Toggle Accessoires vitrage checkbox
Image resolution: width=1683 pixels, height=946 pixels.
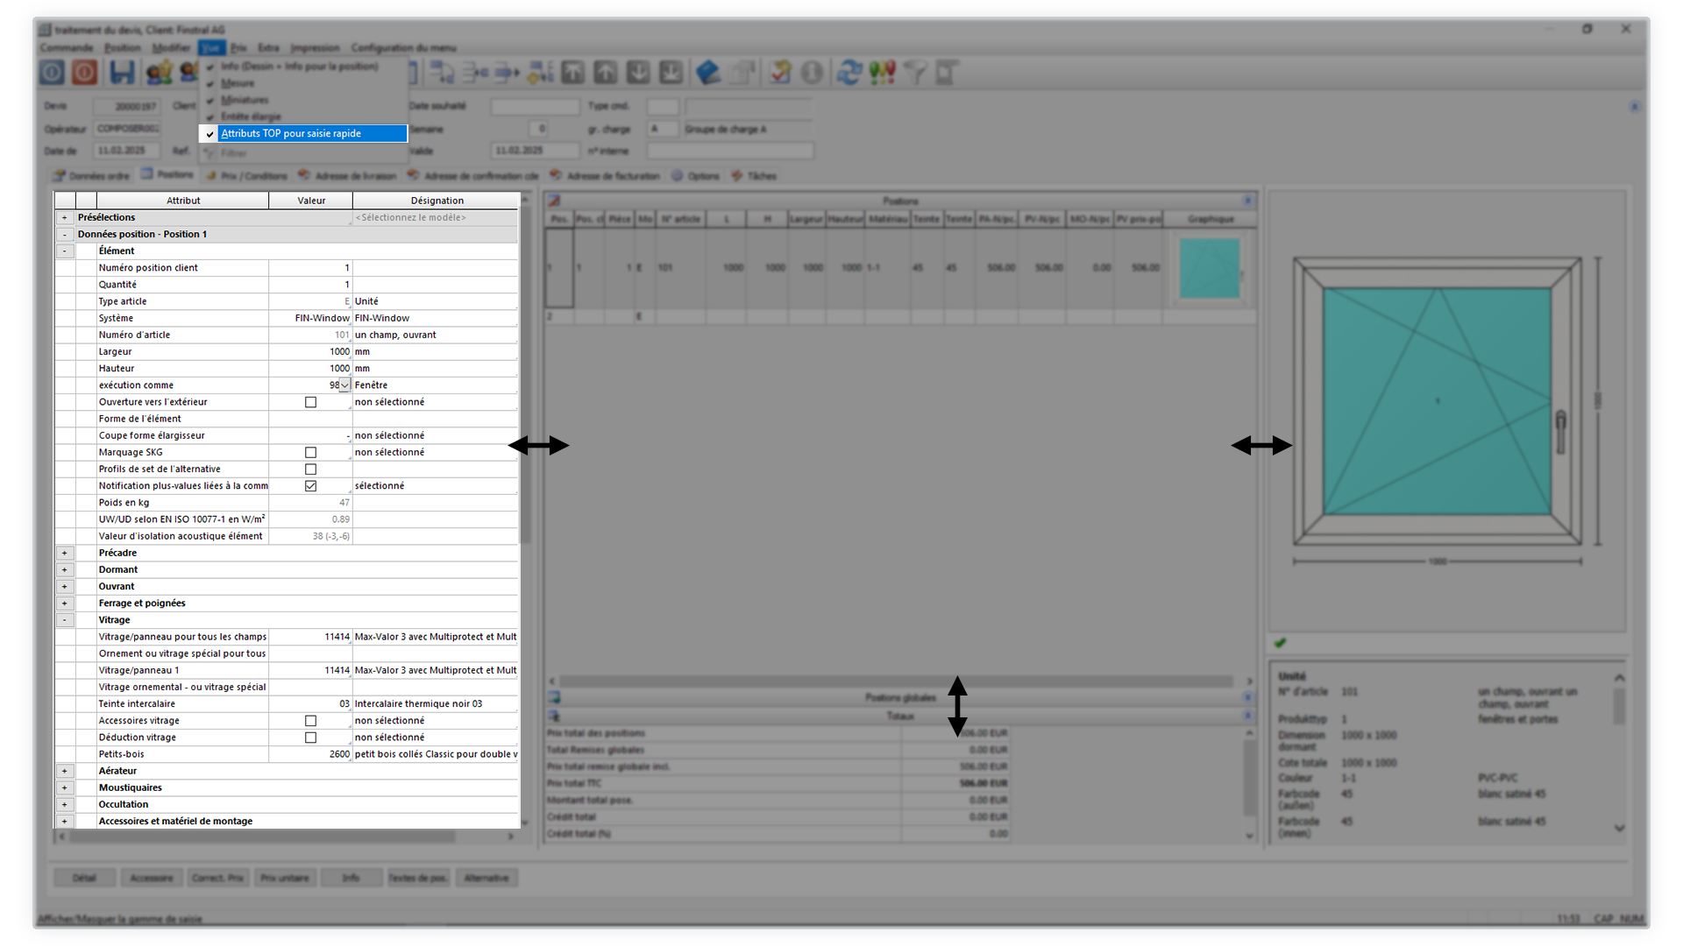(x=310, y=721)
